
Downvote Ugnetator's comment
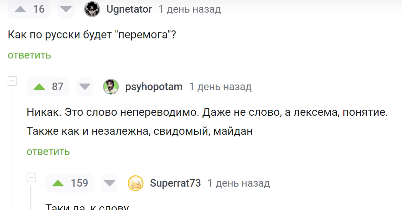(x=66, y=9)
